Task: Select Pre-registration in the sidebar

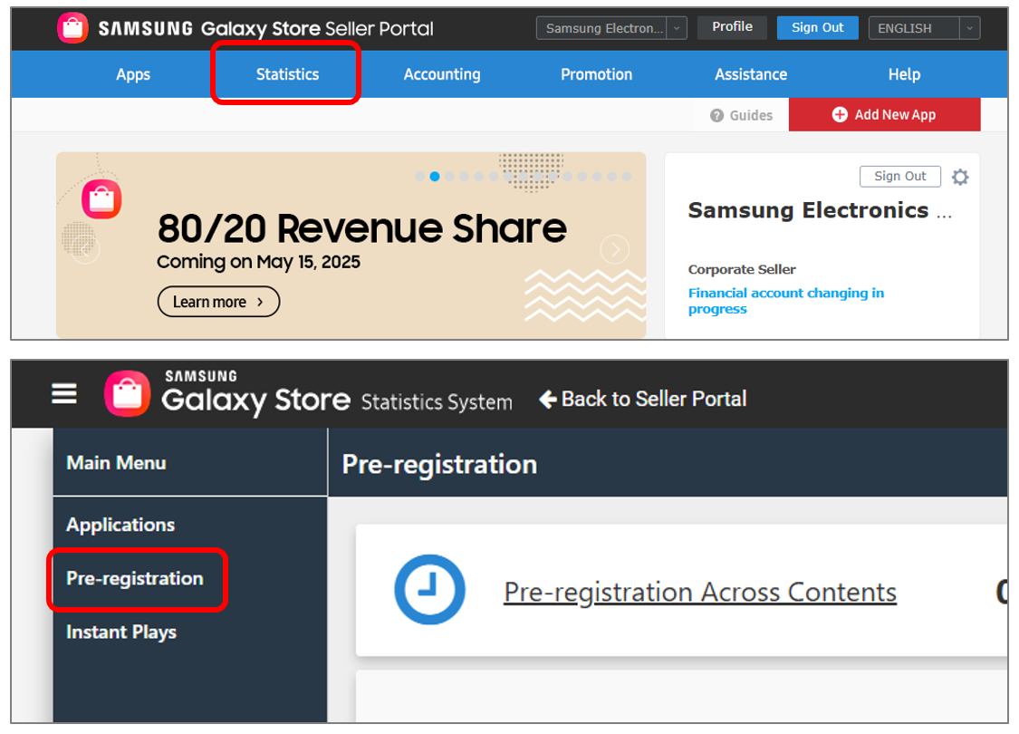Action: click(x=135, y=579)
